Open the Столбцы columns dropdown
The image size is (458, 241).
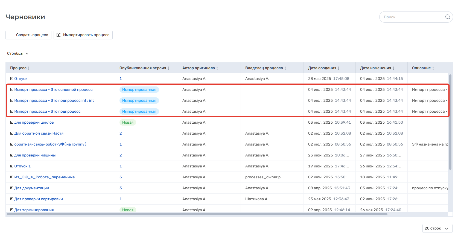[x=18, y=54]
